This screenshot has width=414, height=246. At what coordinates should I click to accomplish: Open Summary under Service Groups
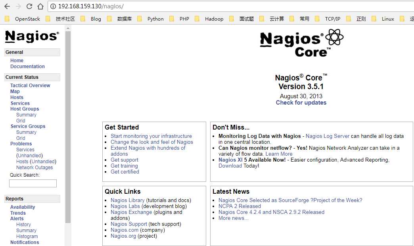[26, 132]
